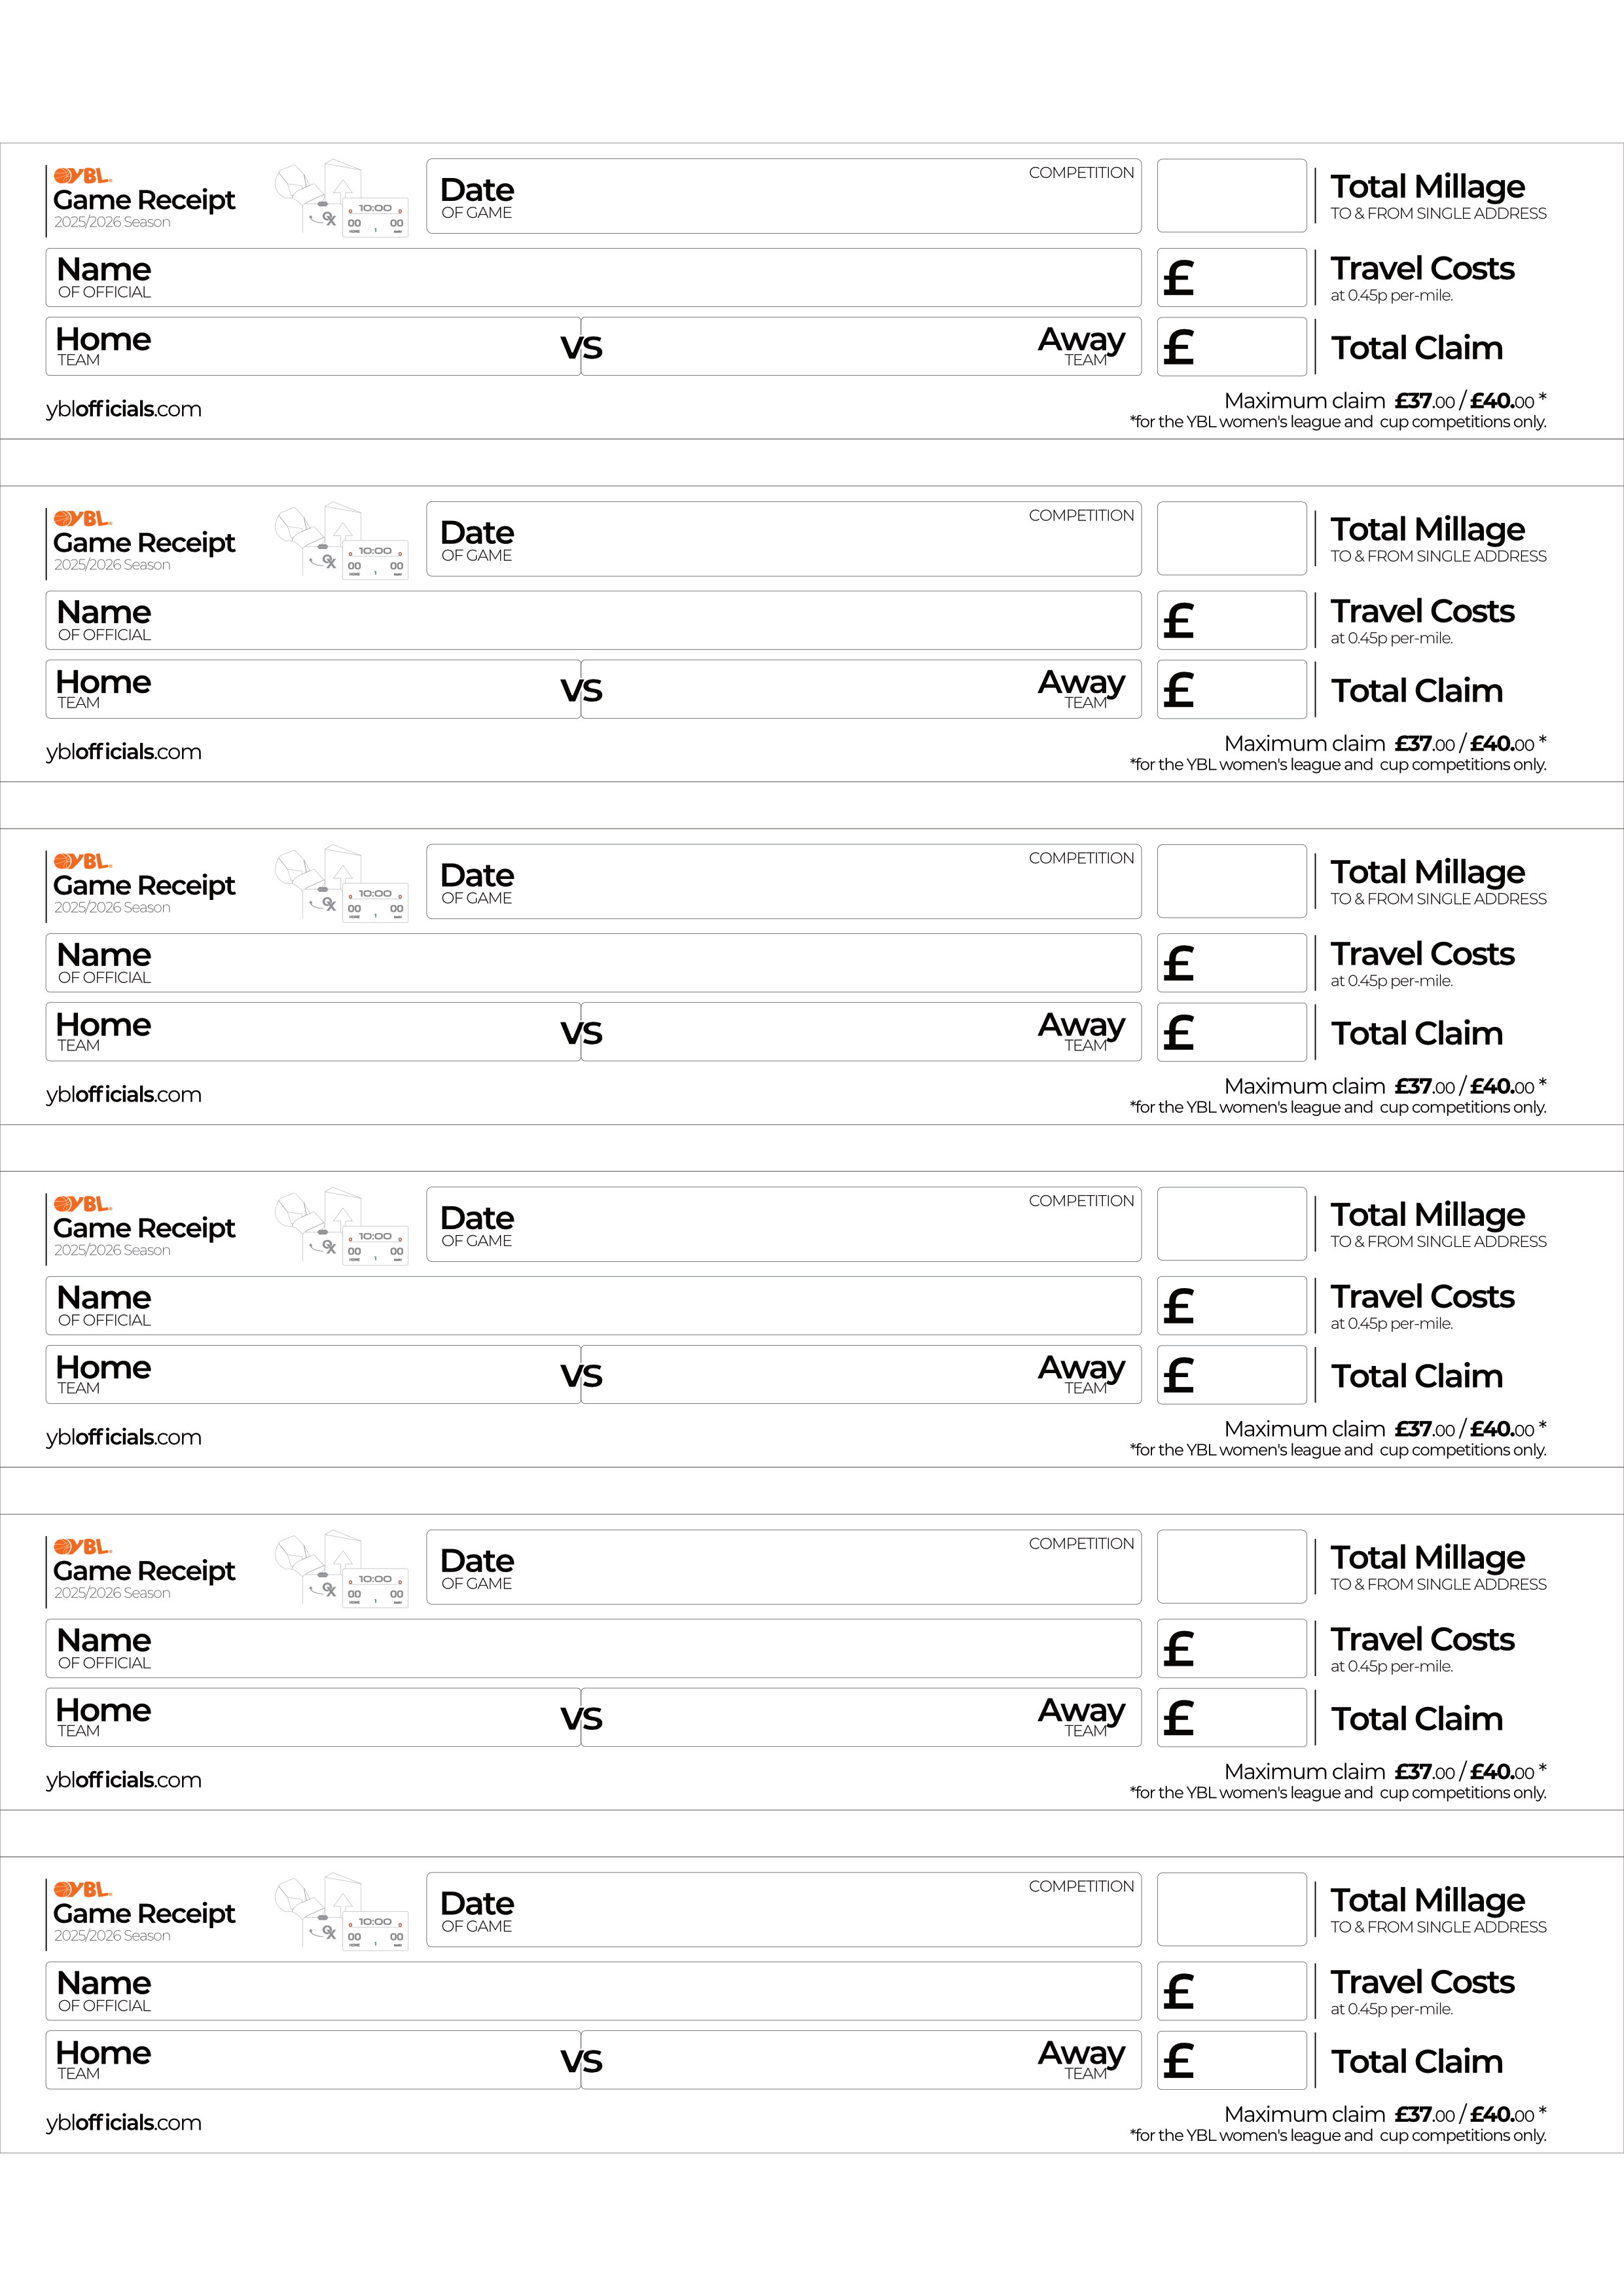This screenshot has height=2296, width=1624.
Task: Open the yblofficials.com link on the top receipt
Action: (124, 409)
